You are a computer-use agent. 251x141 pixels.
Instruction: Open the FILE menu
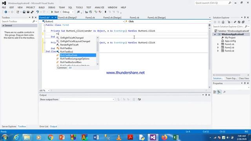(4, 7)
